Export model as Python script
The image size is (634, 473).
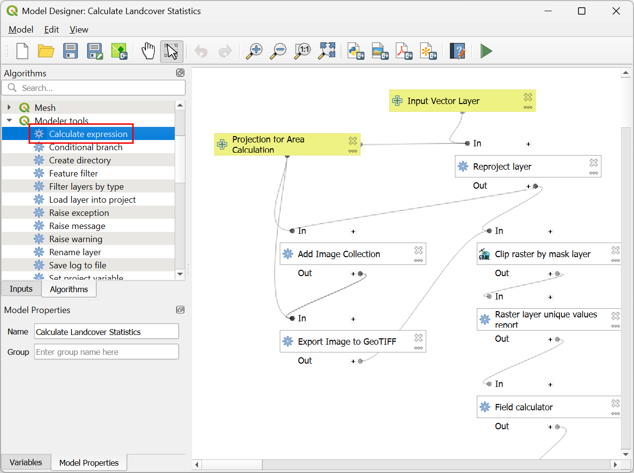click(x=356, y=51)
